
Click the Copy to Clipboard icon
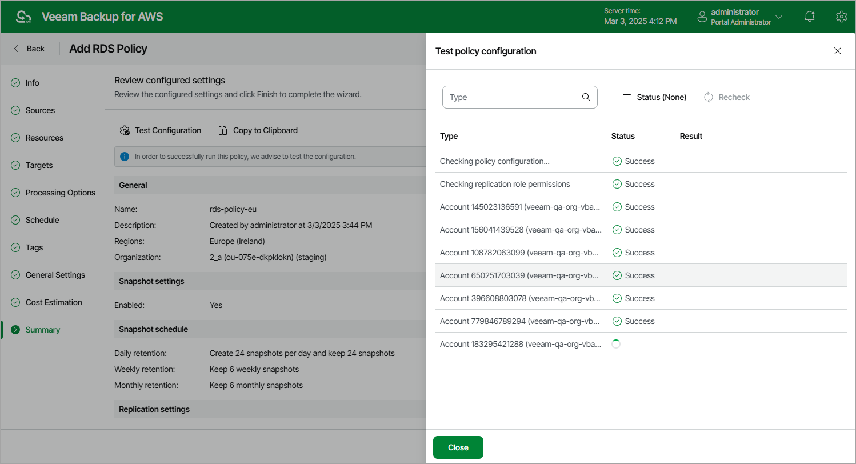[x=223, y=130]
